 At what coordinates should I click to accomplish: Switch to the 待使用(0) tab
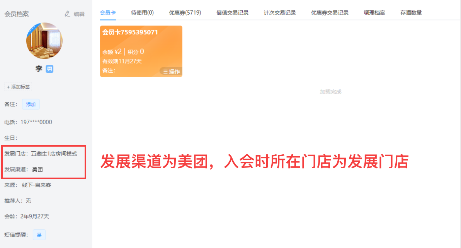tap(142, 13)
